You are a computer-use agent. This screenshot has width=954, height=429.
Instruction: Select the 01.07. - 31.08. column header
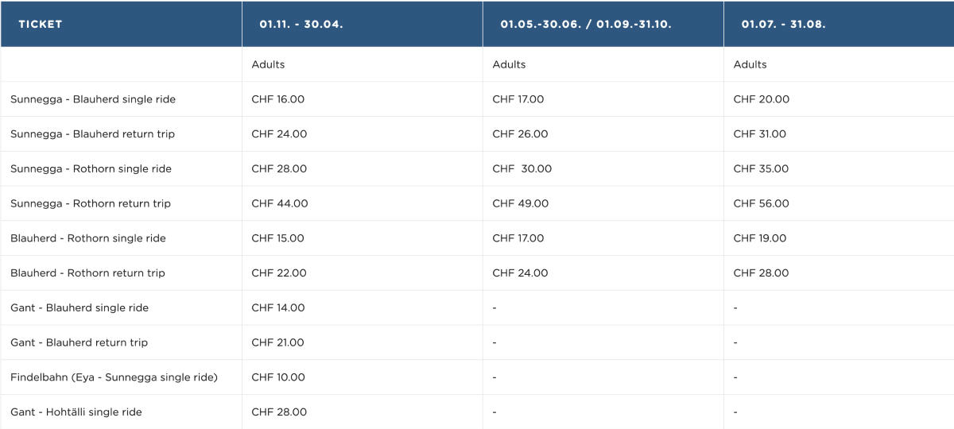[x=783, y=24]
